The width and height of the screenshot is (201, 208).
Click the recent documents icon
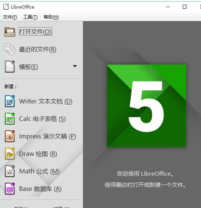[x=10, y=49]
